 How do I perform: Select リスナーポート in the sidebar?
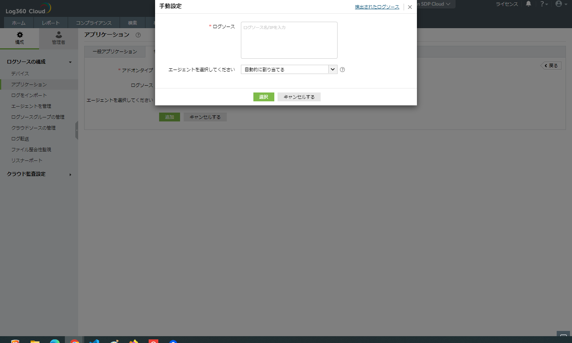pyautogui.click(x=27, y=160)
